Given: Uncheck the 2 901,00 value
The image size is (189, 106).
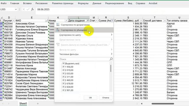Looking at the screenshot, I should pos(63,90).
